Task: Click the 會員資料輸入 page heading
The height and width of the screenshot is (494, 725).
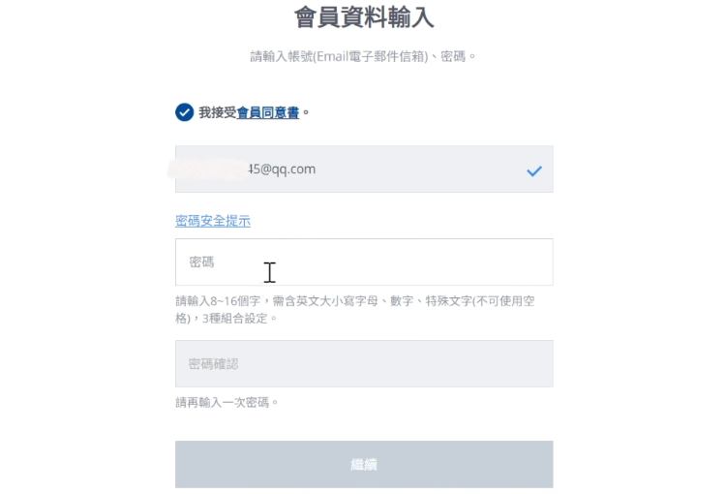Action: [363, 17]
